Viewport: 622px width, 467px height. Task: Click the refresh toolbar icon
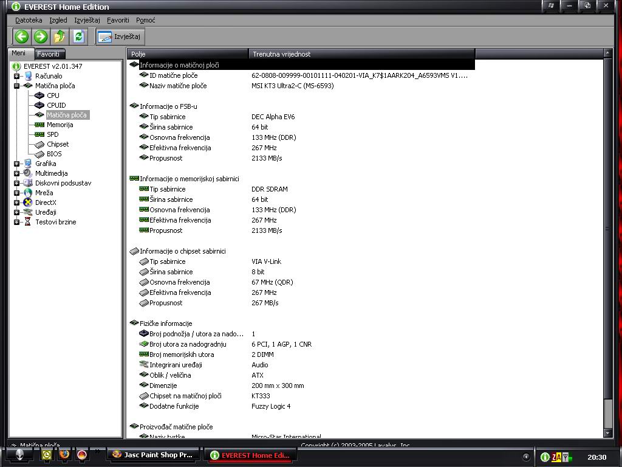click(78, 36)
